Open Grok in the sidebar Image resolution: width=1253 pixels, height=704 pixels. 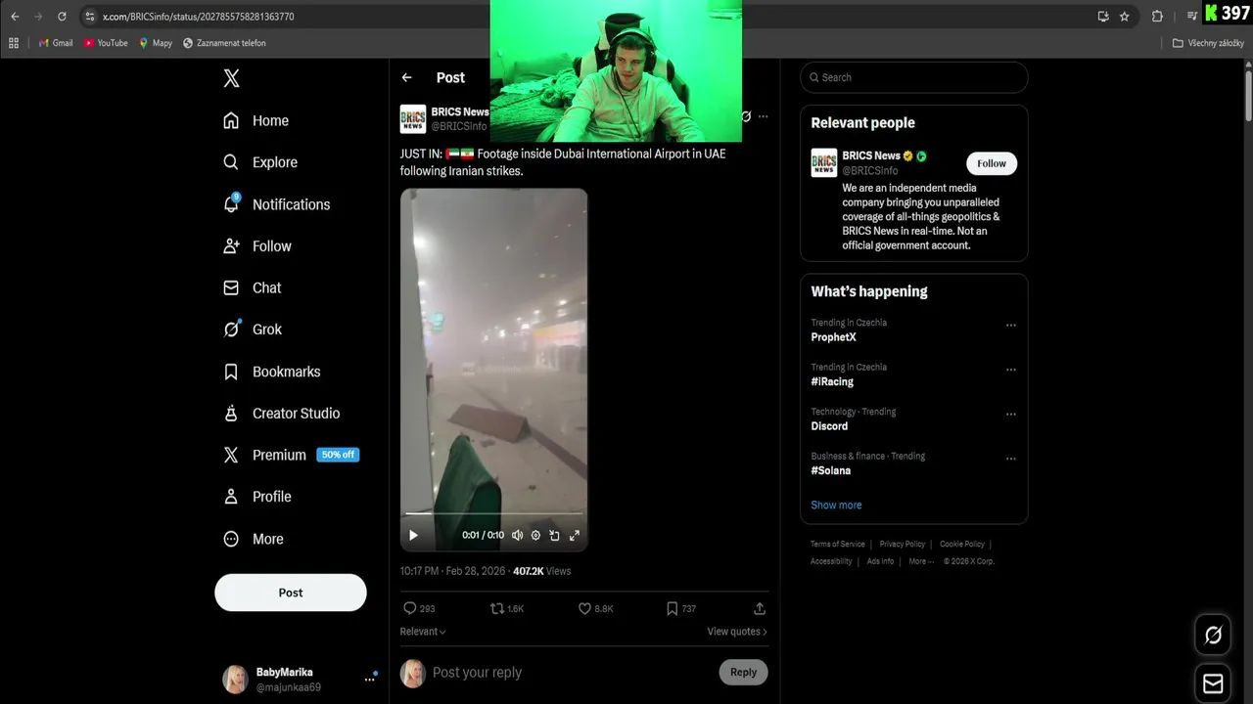pyautogui.click(x=252, y=330)
